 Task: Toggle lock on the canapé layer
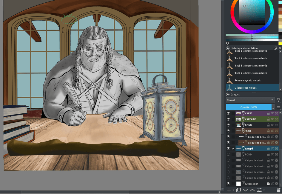[x=268, y=149]
